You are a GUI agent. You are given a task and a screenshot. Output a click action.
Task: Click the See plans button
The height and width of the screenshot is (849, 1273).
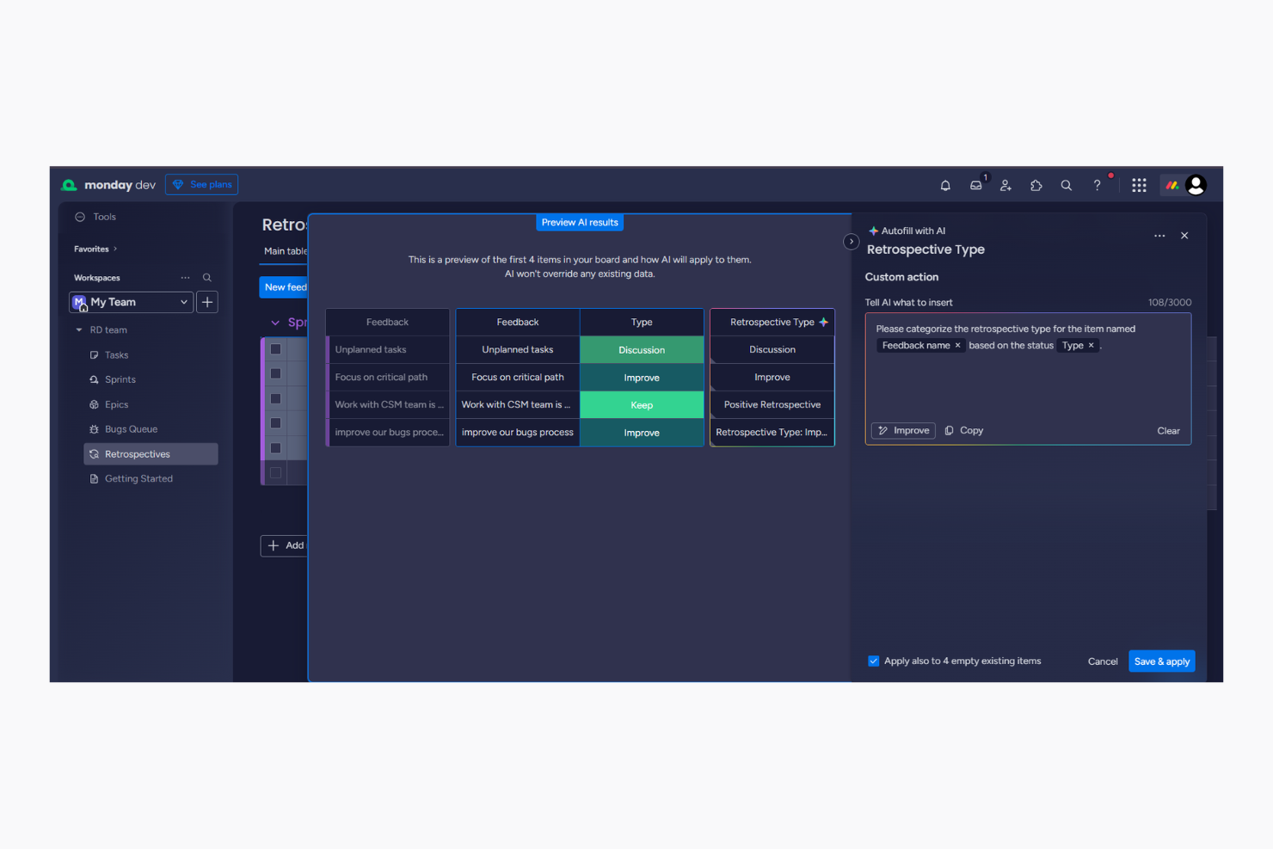tap(201, 184)
